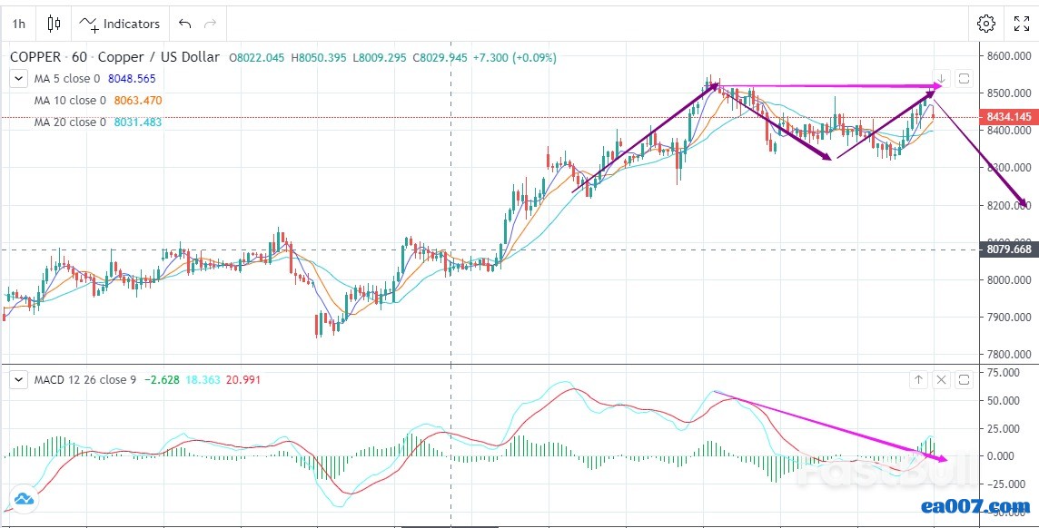Open the Indicators dialog
Viewport: 1039px width, 528px height.
tap(120, 24)
